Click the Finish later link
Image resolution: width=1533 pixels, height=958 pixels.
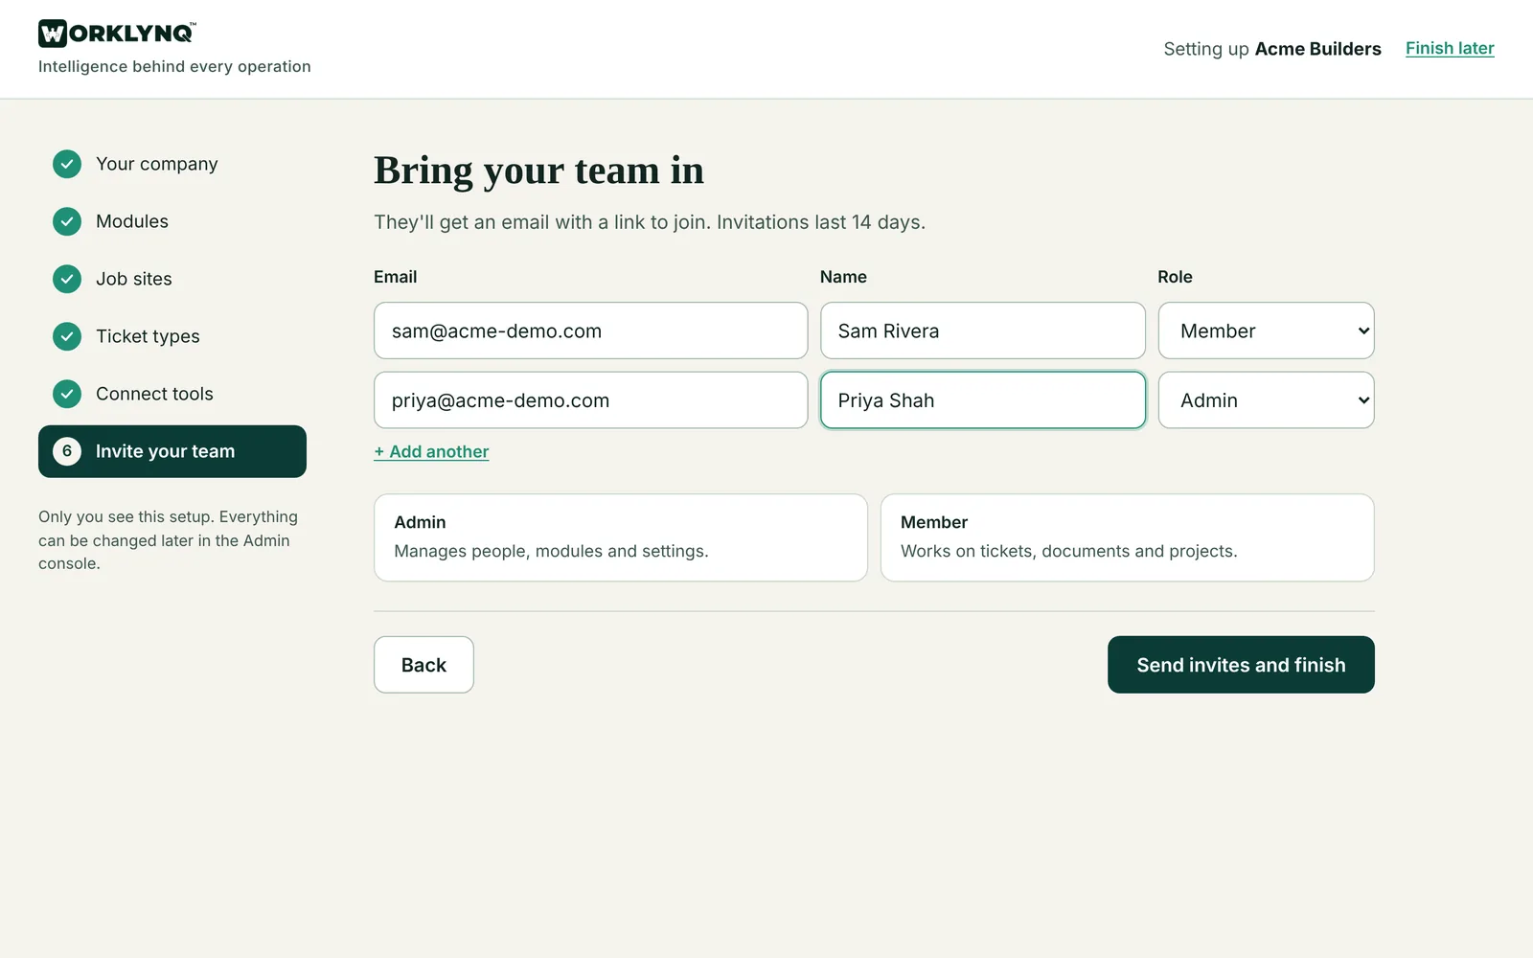[x=1450, y=48]
